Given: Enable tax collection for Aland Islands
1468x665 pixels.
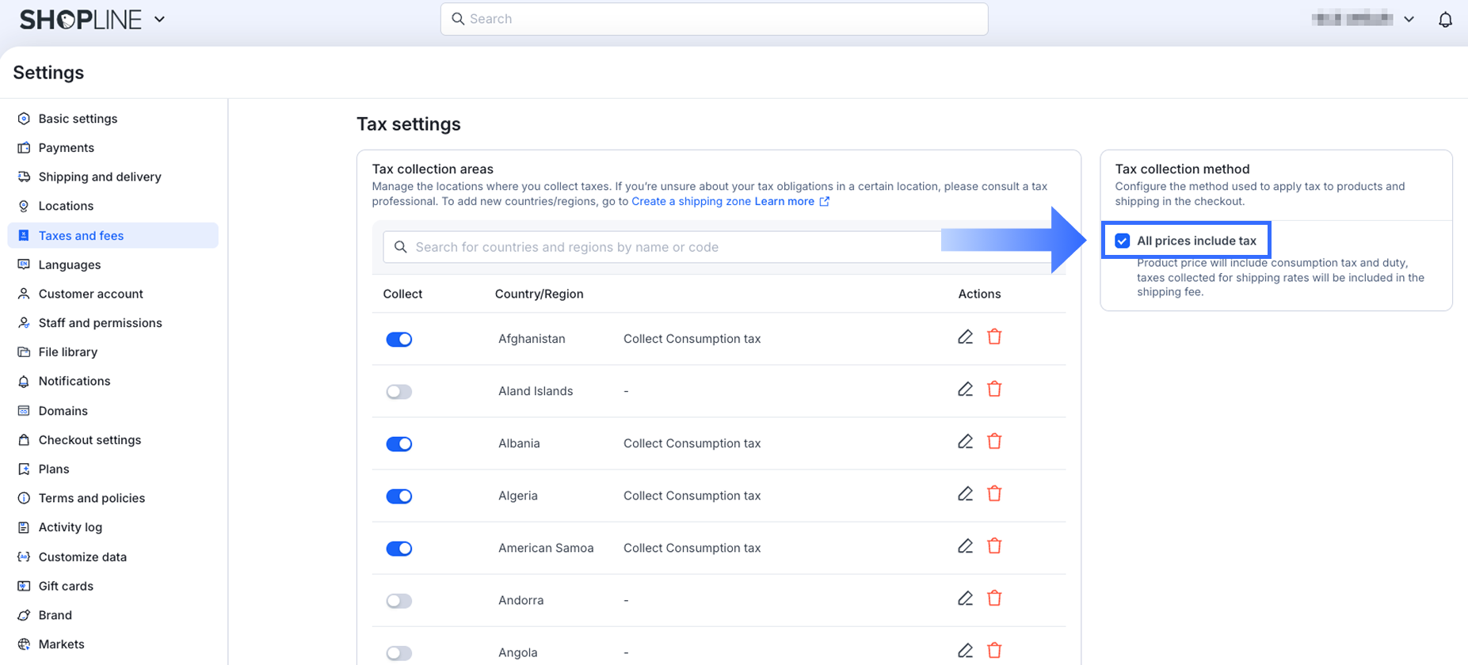Looking at the screenshot, I should 399,392.
